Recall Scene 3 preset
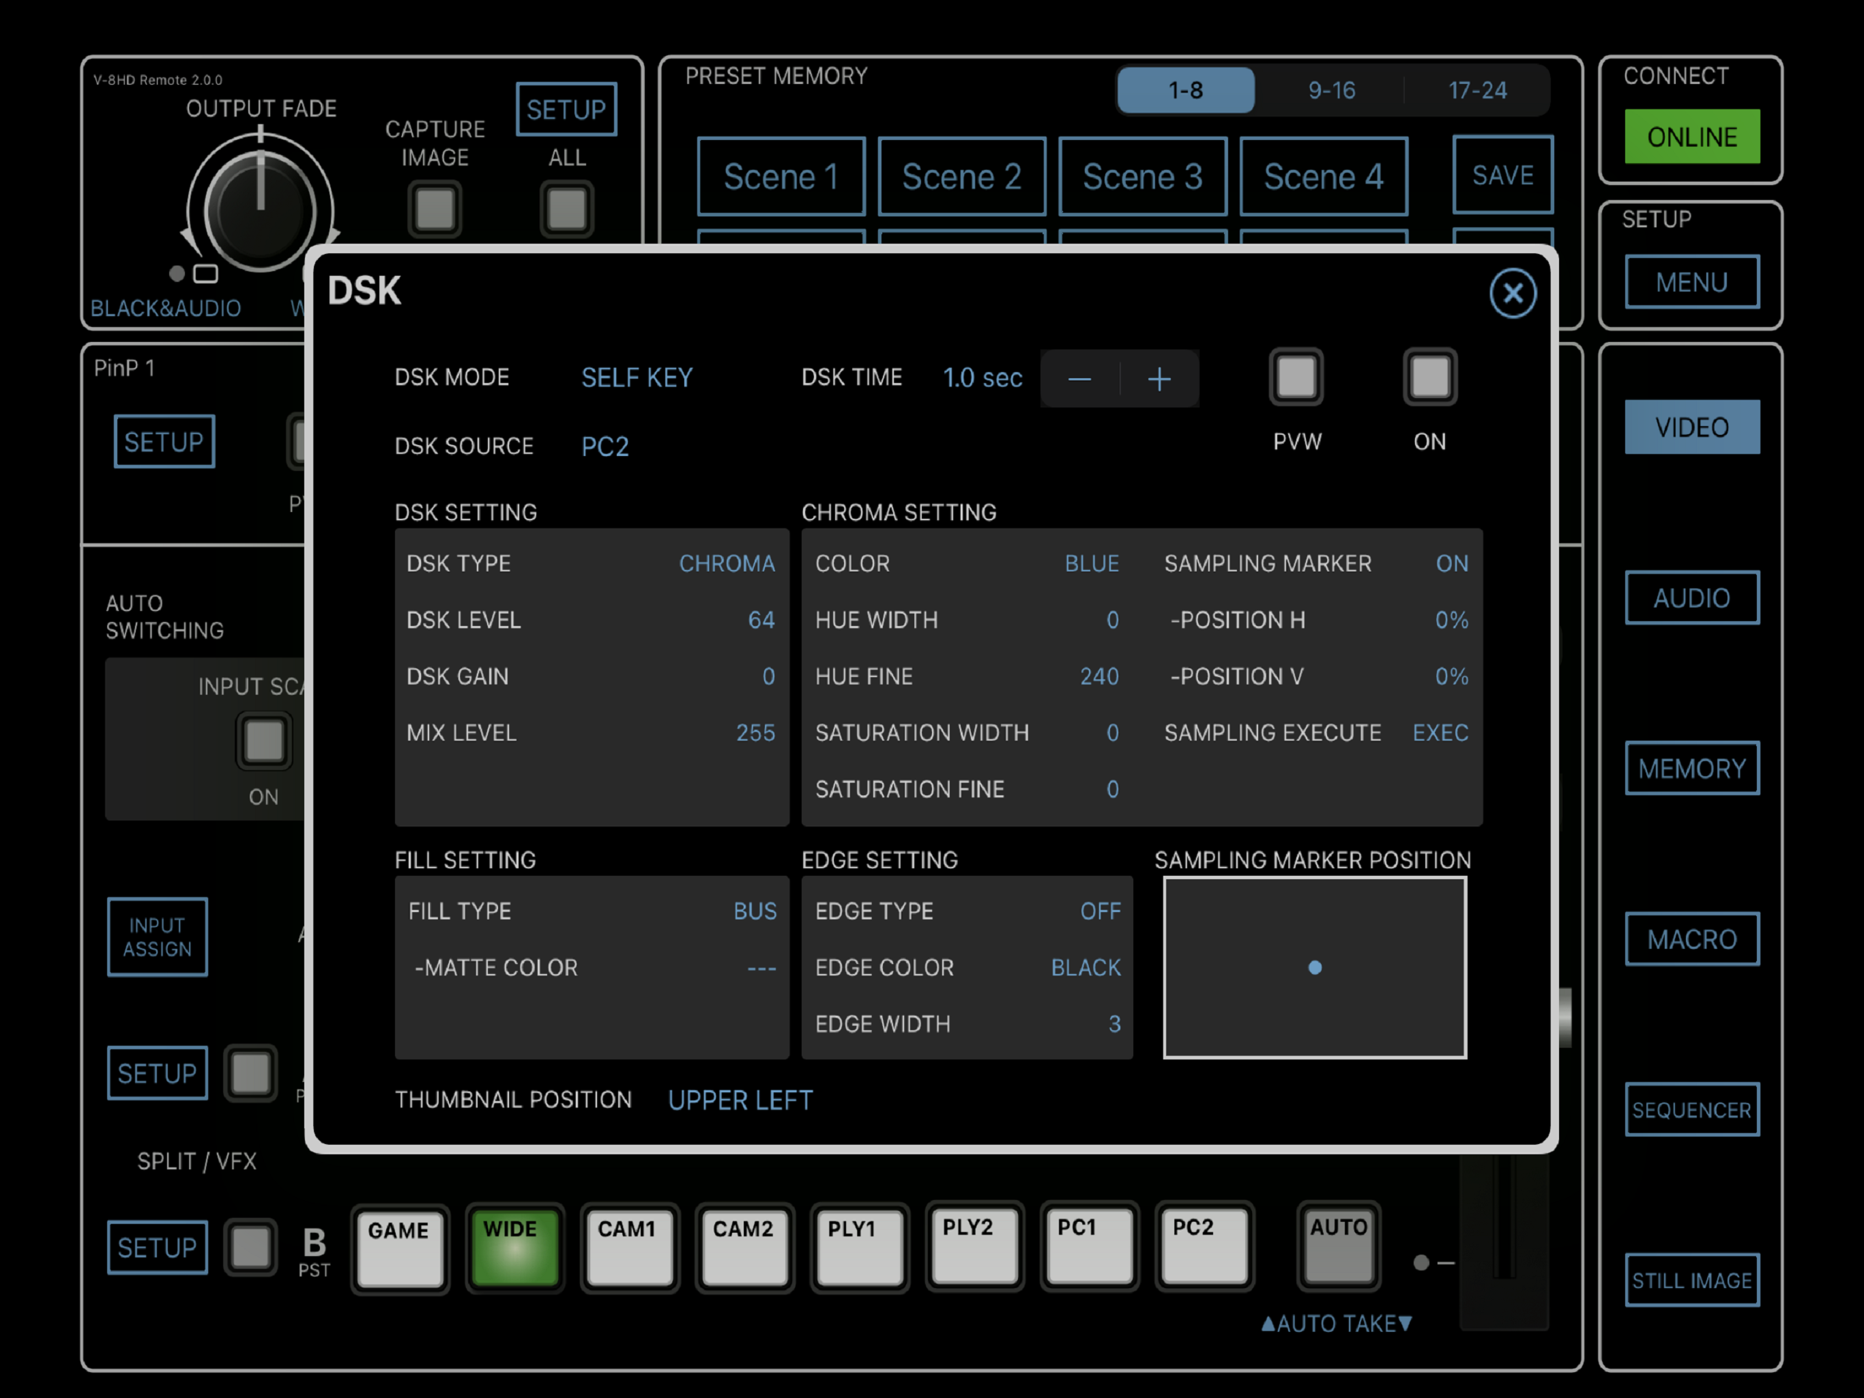 pos(1143,176)
